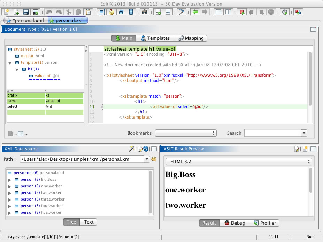Split the editor horizontally
The width and height of the screenshot is (323, 242).
pyautogui.click(x=218, y=12)
